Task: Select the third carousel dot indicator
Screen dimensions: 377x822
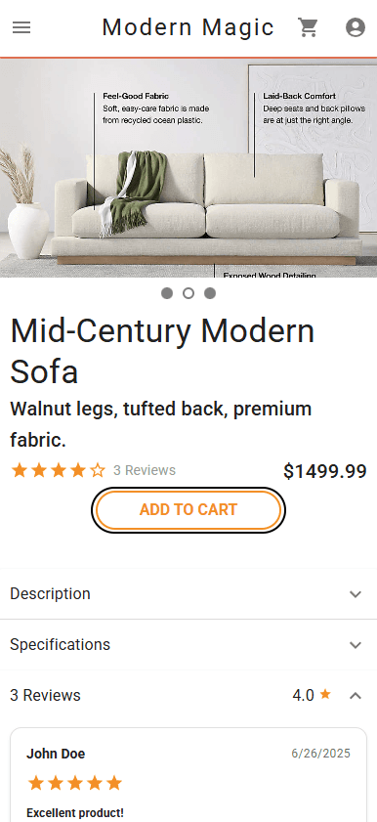Action: click(210, 293)
